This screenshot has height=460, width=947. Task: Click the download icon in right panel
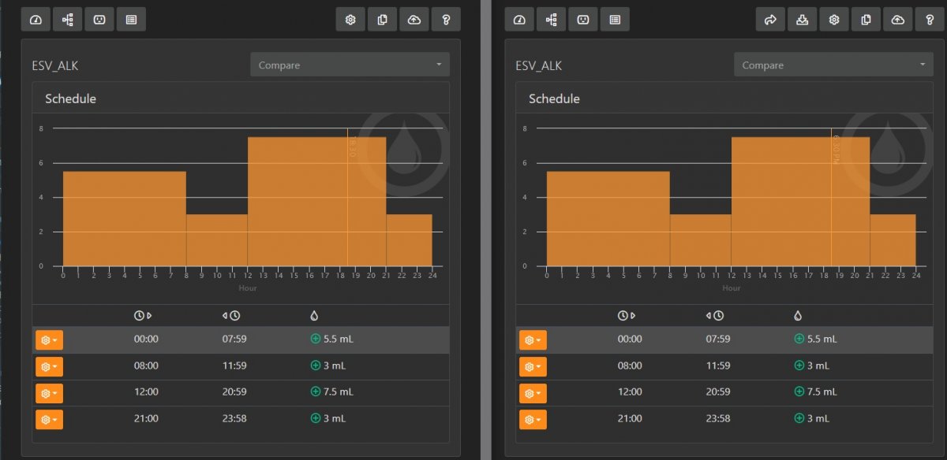[x=803, y=20]
